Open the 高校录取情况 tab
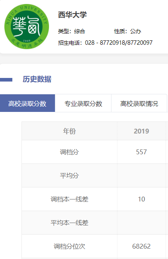This screenshot has height=259, width=168. (x=139, y=104)
